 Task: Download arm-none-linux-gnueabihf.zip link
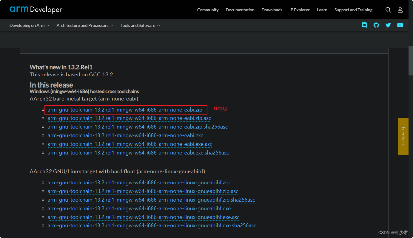138,183
